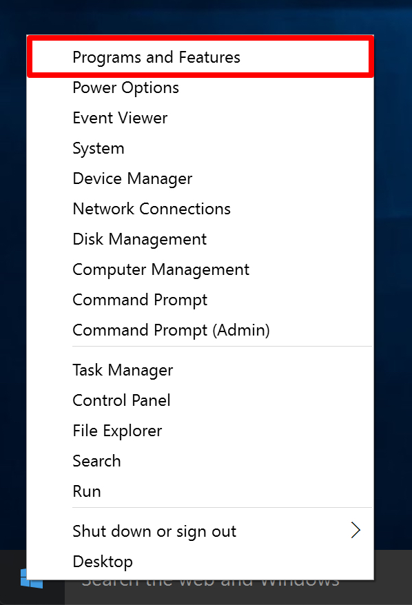Viewport: 412px width, 605px height.
Task: Choose the System menu entry
Action: [x=200, y=148]
